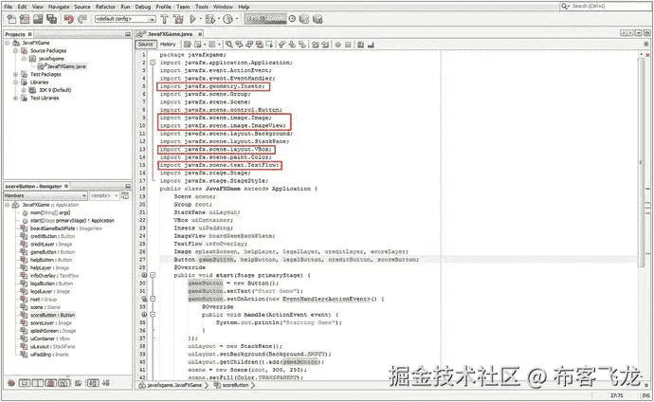Toggle Bookmark icon in editor toolbar

[x=302, y=44]
